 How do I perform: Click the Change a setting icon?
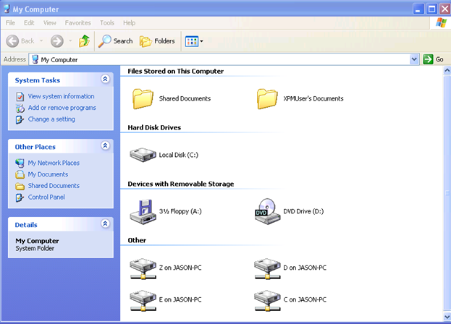(20, 119)
